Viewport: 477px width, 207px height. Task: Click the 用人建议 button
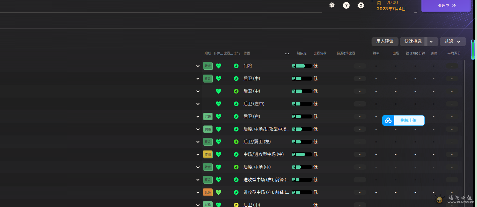point(385,42)
